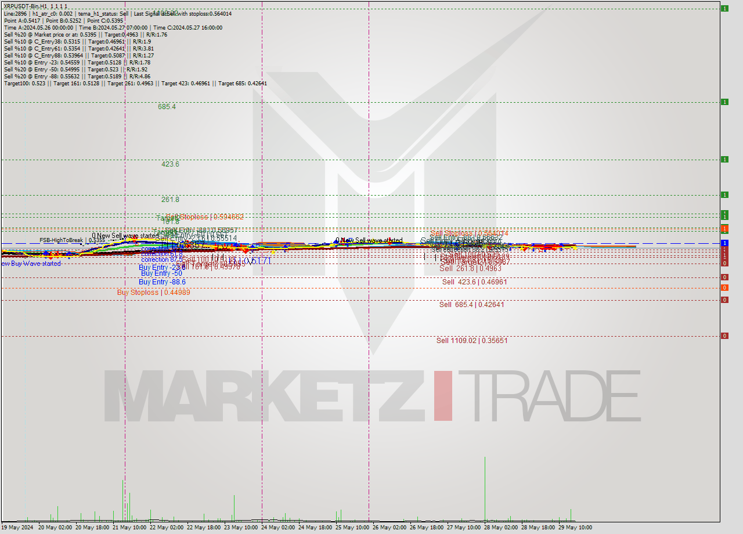Click the blue 1 price axis marker
Image resolution: width=743 pixels, height=534 pixels.
click(x=724, y=243)
